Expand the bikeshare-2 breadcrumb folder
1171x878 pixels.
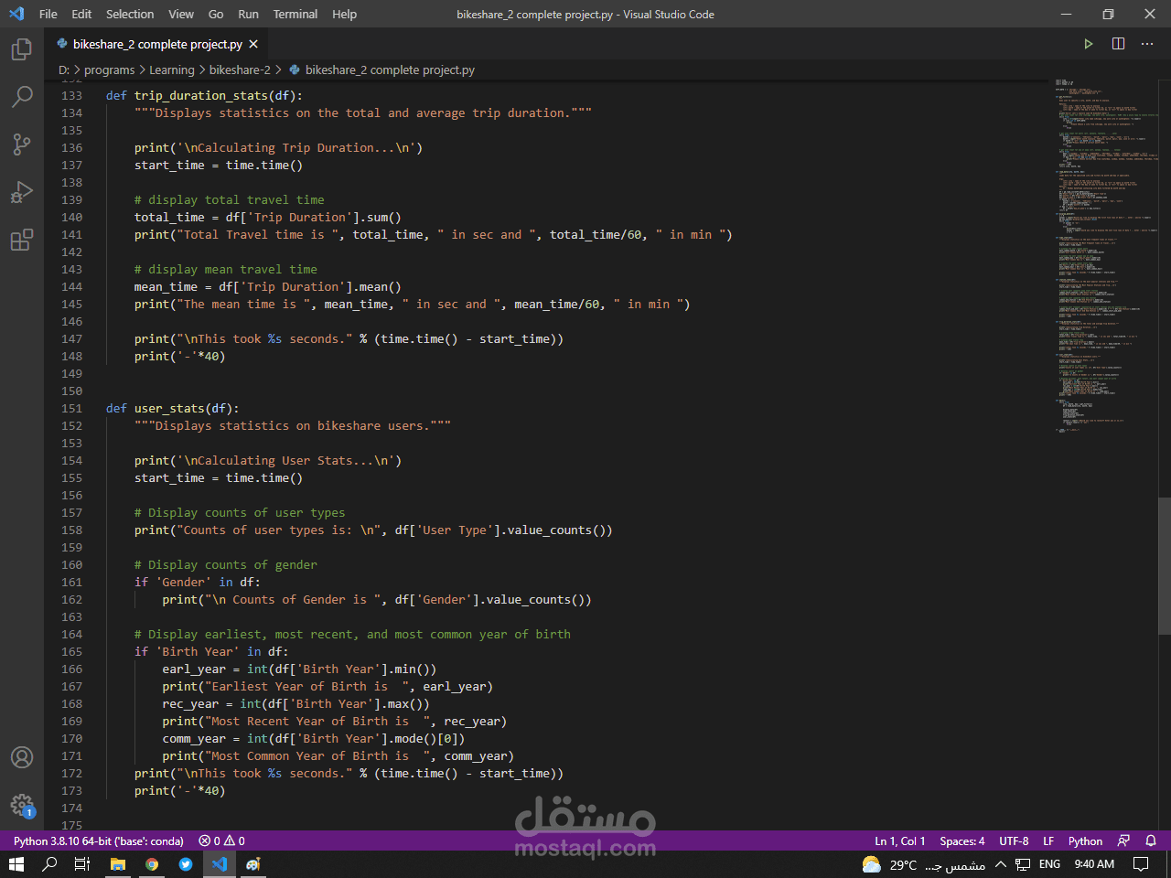(x=240, y=70)
